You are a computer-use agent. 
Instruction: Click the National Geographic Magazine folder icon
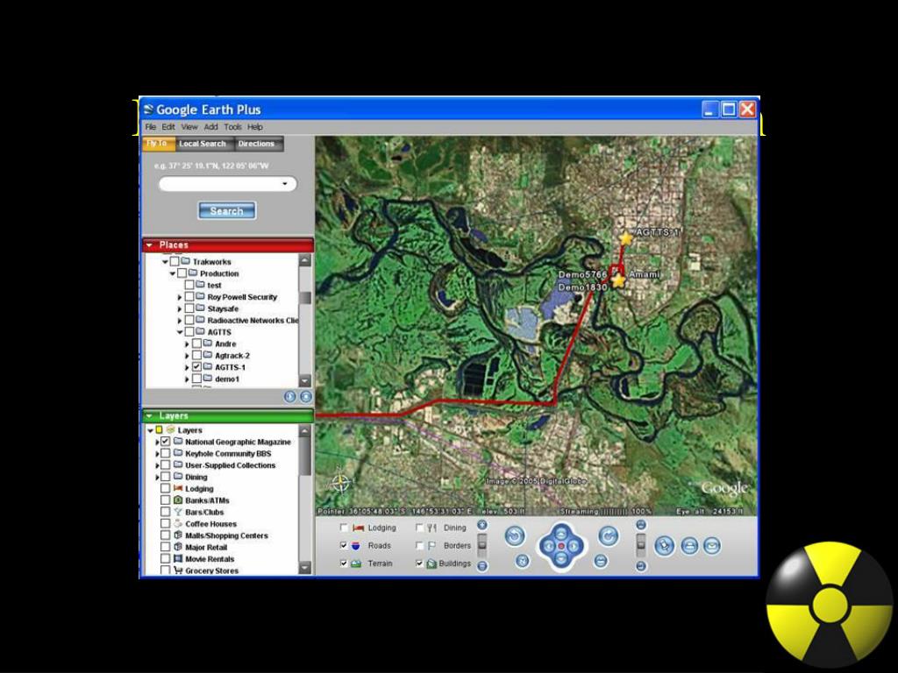point(178,442)
